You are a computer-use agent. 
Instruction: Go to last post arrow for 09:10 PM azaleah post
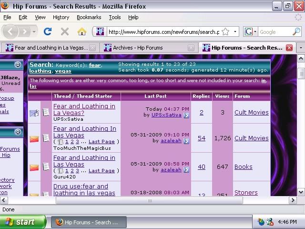pyautogui.click(x=186, y=141)
